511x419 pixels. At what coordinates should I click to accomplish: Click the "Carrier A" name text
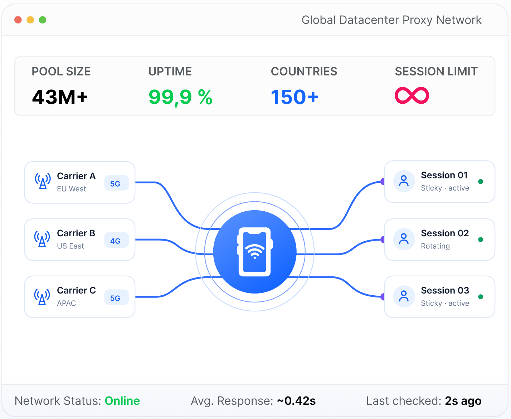pyautogui.click(x=76, y=176)
